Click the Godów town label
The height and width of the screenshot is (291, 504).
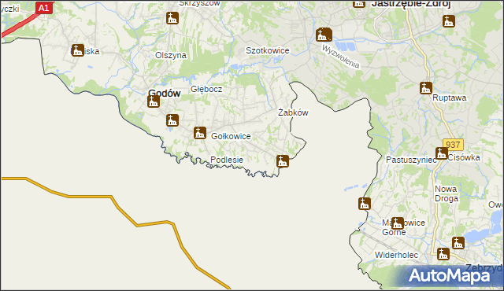[165, 93]
